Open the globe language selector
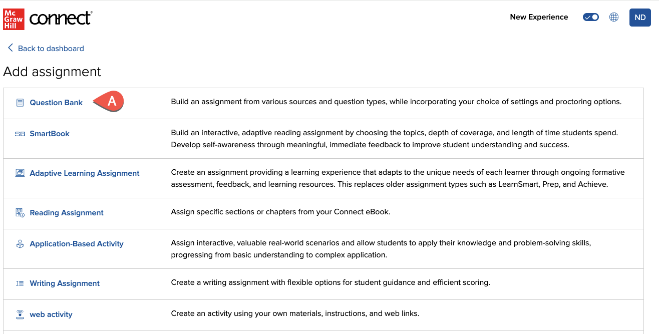 [614, 17]
